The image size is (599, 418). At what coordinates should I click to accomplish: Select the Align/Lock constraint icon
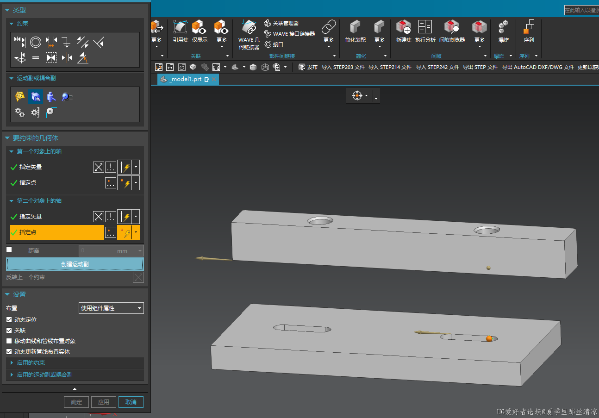pyautogui.click(x=20, y=58)
